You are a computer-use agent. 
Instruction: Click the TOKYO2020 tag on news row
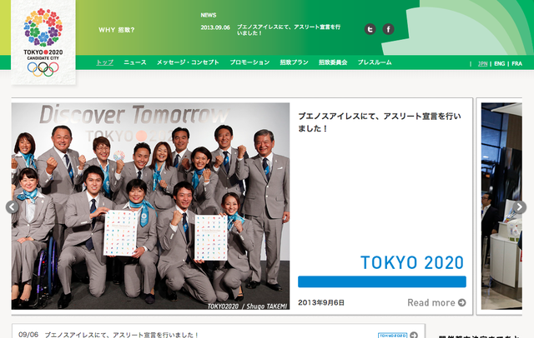pos(393,336)
